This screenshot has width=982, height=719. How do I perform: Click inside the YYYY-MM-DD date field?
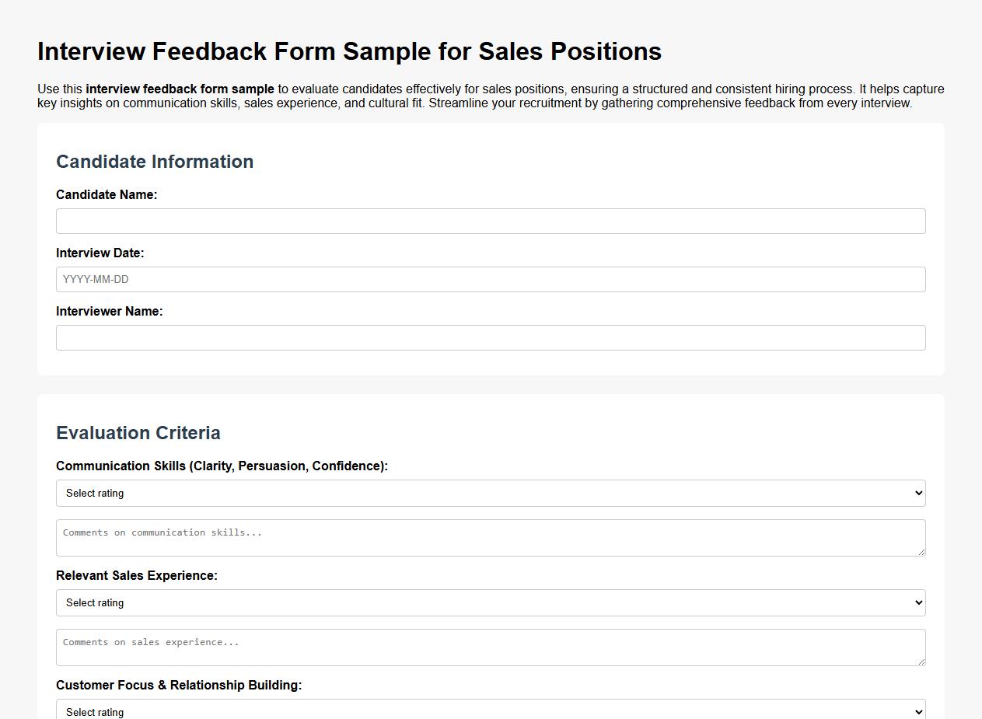[491, 279]
